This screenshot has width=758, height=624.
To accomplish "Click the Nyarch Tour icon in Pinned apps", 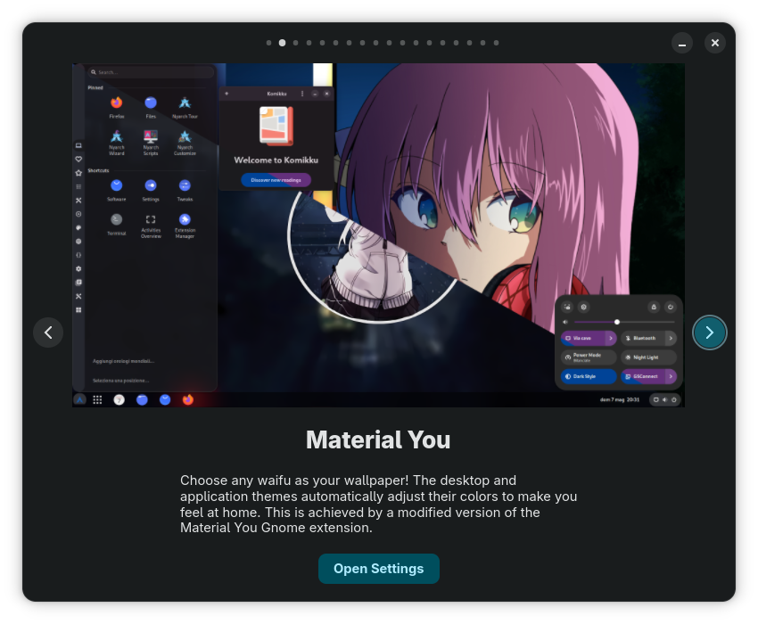I will click(x=185, y=103).
